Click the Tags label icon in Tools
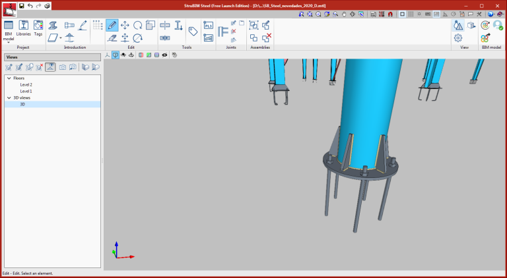507x278 pixels. 193,31
